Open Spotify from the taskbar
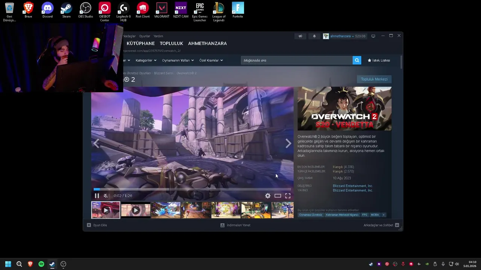The image size is (481, 270). [41, 264]
